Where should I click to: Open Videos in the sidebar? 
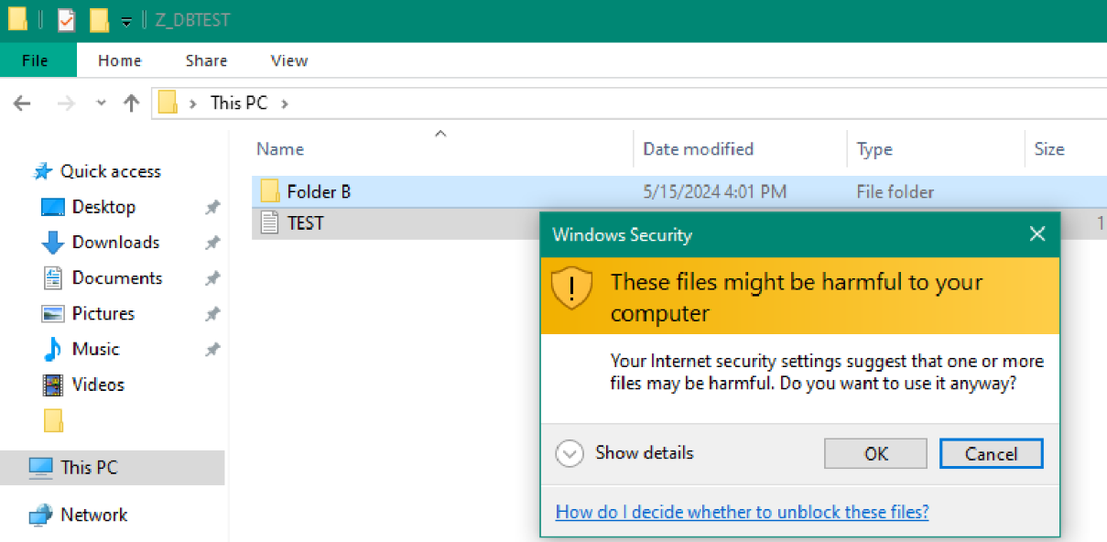98,385
